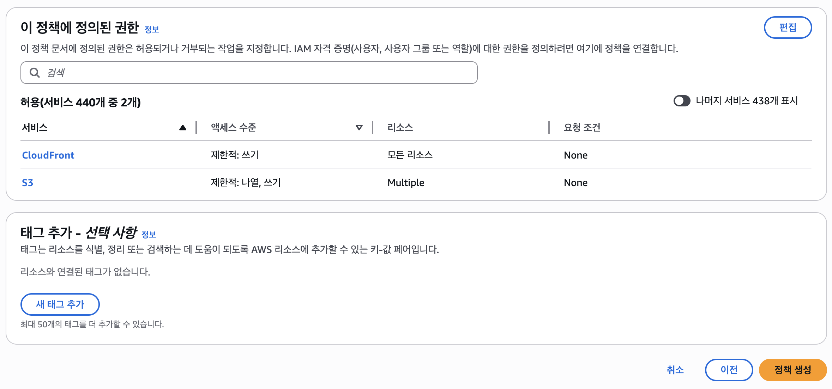Select 모든 리소스 cell in CloudFront row
The image size is (832, 389).
[410, 155]
